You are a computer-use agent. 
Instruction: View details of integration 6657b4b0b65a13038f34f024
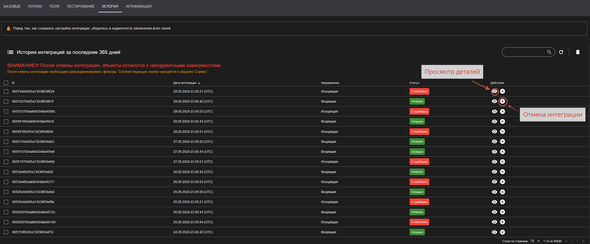tap(494, 91)
